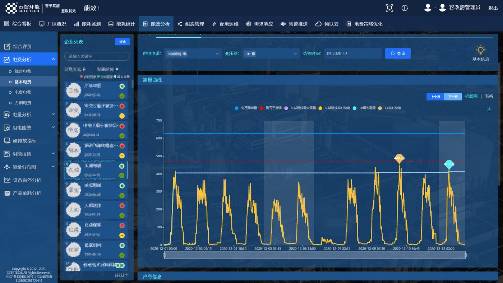Open the 变压器 dropdown

coord(271,54)
